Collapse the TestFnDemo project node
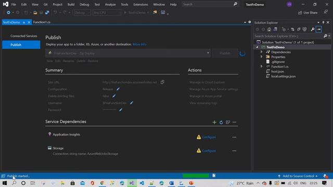 pos(257,47)
